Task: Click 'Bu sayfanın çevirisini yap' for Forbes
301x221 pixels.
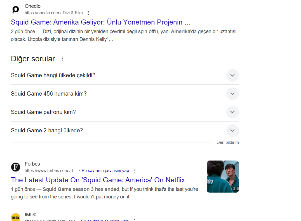Action: click(105, 171)
